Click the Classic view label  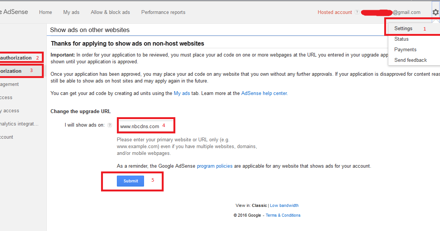tap(259, 205)
